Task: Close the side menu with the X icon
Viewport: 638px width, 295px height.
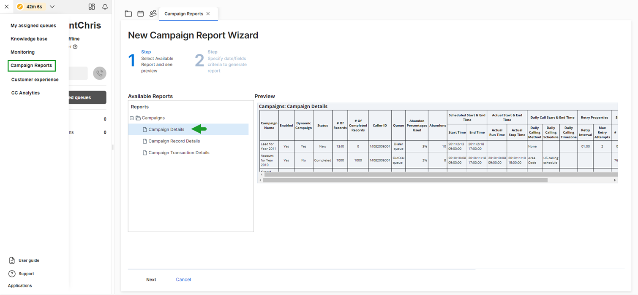Action: coord(6,7)
